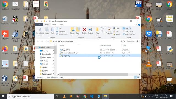Switch to the Share ribbon tab

[x=54, y=25]
